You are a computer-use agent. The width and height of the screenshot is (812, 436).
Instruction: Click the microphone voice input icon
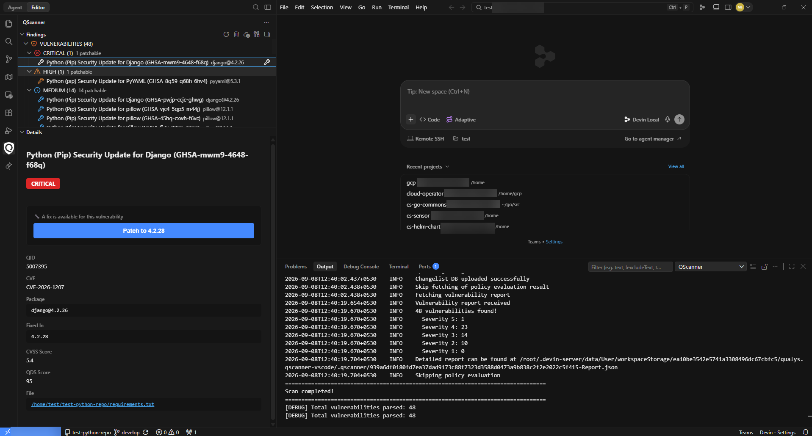pyautogui.click(x=668, y=119)
